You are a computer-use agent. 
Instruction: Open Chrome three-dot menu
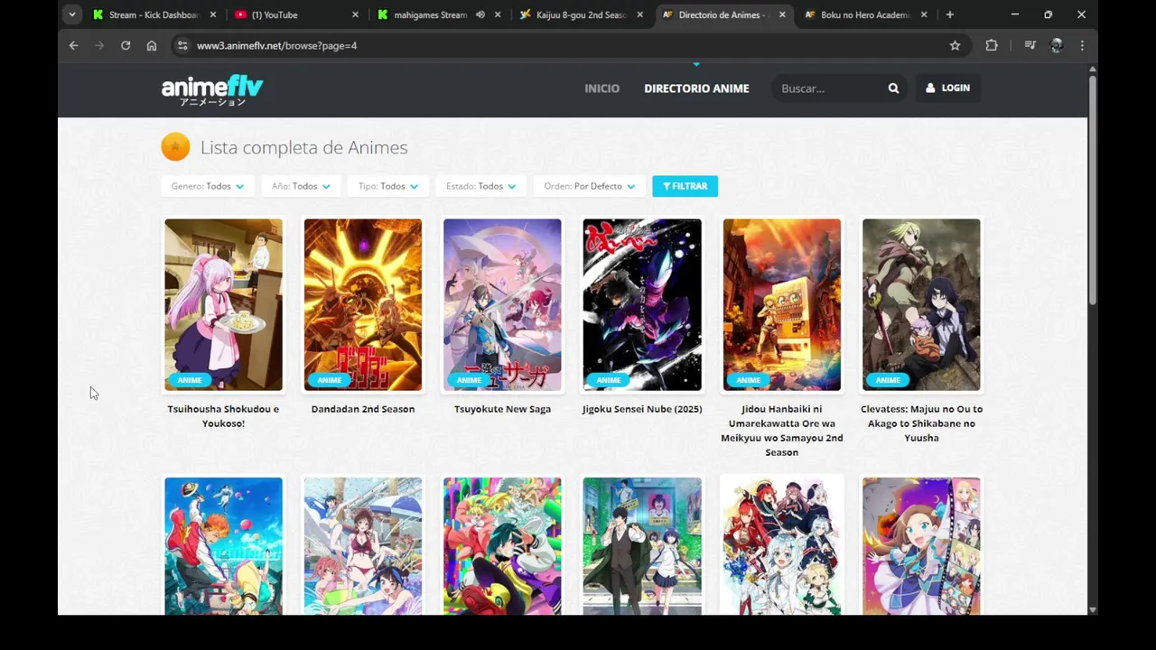(1082, 45)
